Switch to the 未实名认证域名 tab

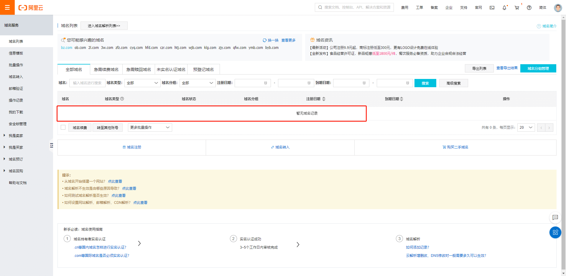(x=171, y=70)
